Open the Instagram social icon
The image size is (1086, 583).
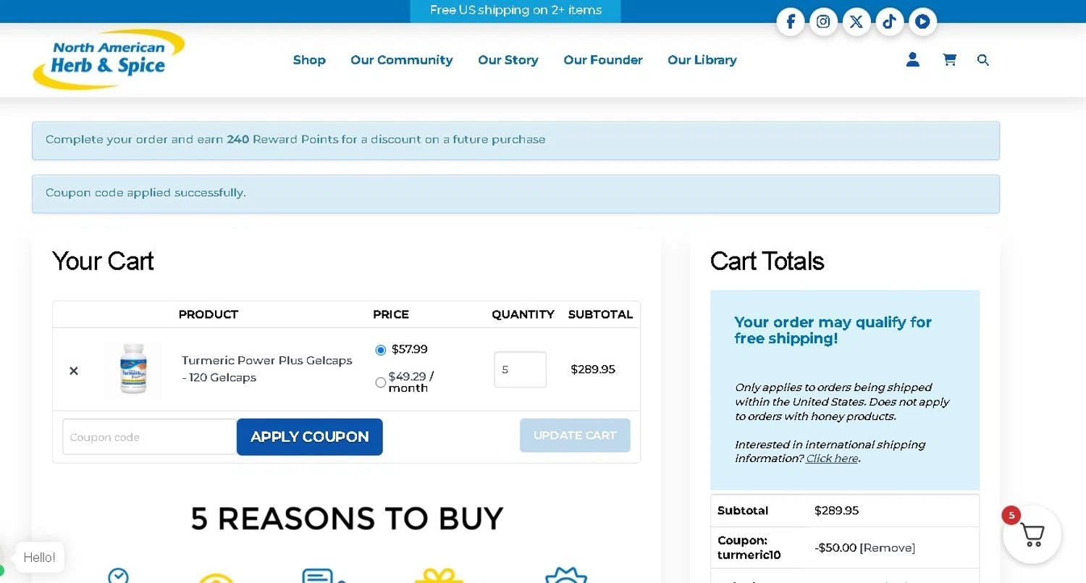823,22
